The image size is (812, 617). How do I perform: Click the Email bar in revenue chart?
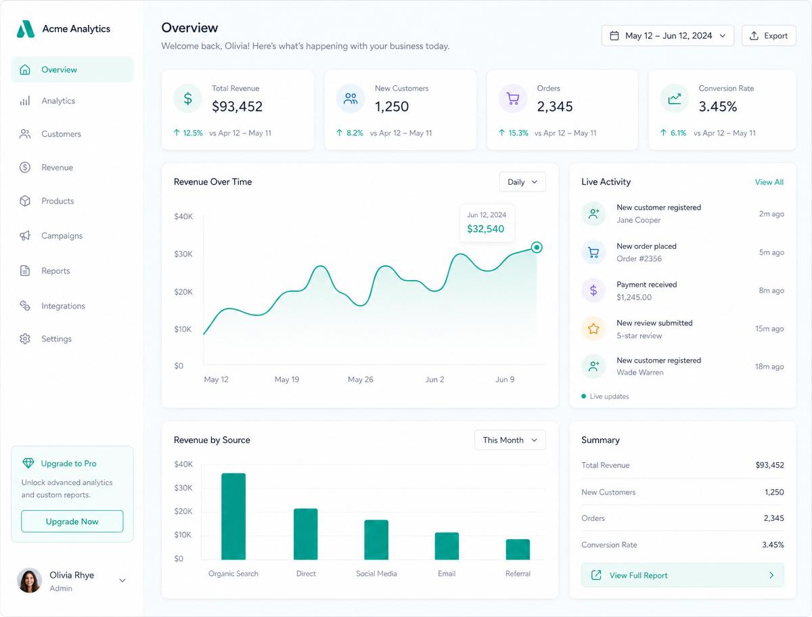point(447,546)
